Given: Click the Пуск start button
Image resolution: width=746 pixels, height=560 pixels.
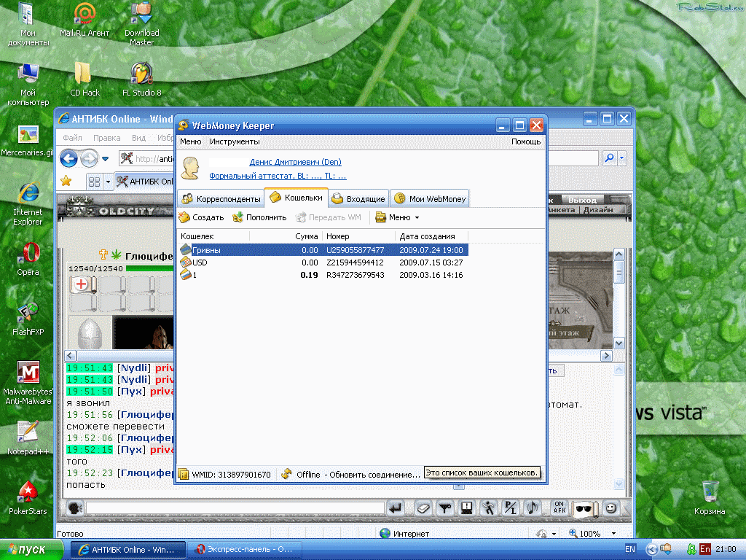Looking at the screenshot, I should (30, 550).
